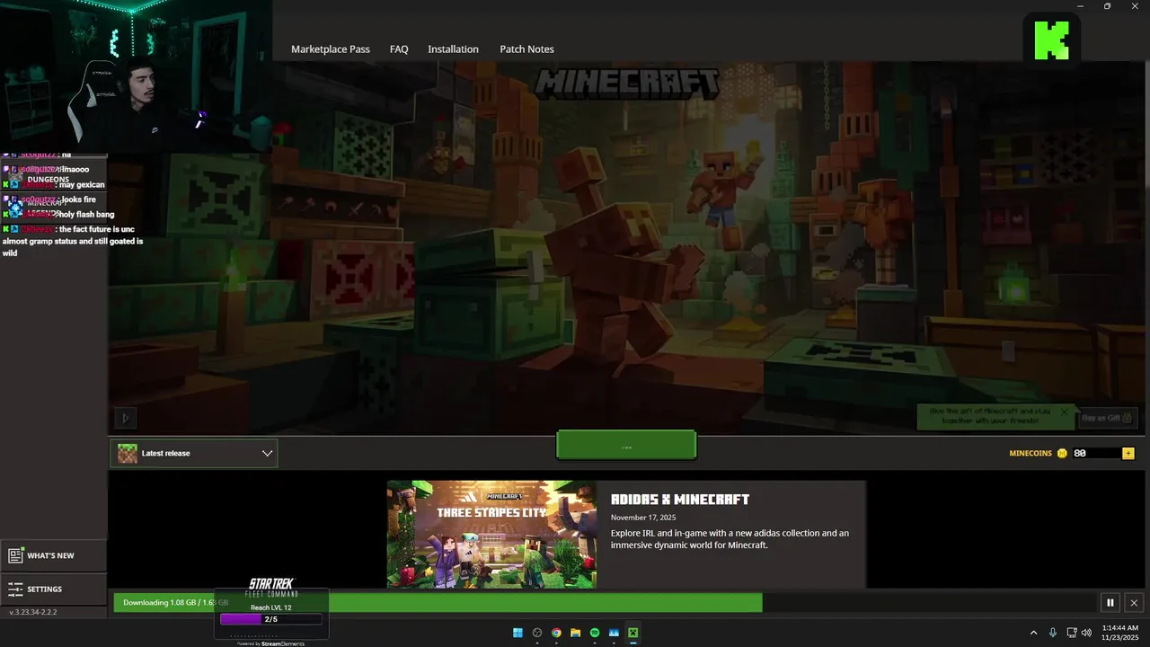Click the green Play button under the banner
The image size is (1150, 647).
626,445
